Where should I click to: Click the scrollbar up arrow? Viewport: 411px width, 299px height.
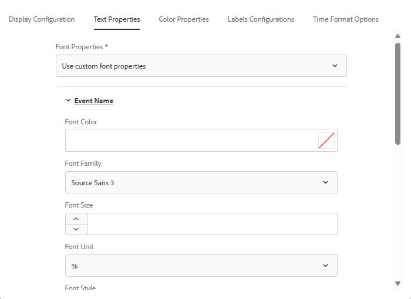tap(398, 36)
